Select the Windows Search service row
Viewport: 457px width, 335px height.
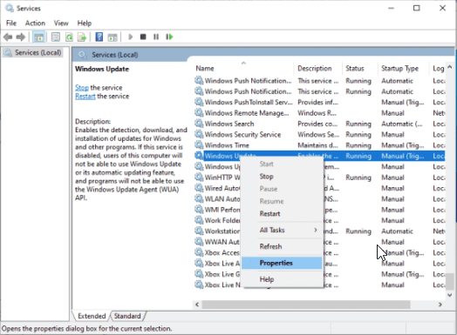[x=319, y=124]
